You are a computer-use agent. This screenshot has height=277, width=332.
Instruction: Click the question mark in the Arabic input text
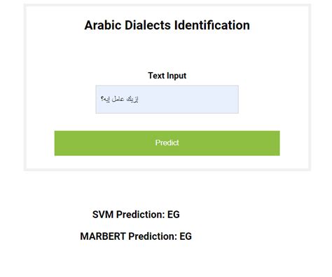(102, 99)
